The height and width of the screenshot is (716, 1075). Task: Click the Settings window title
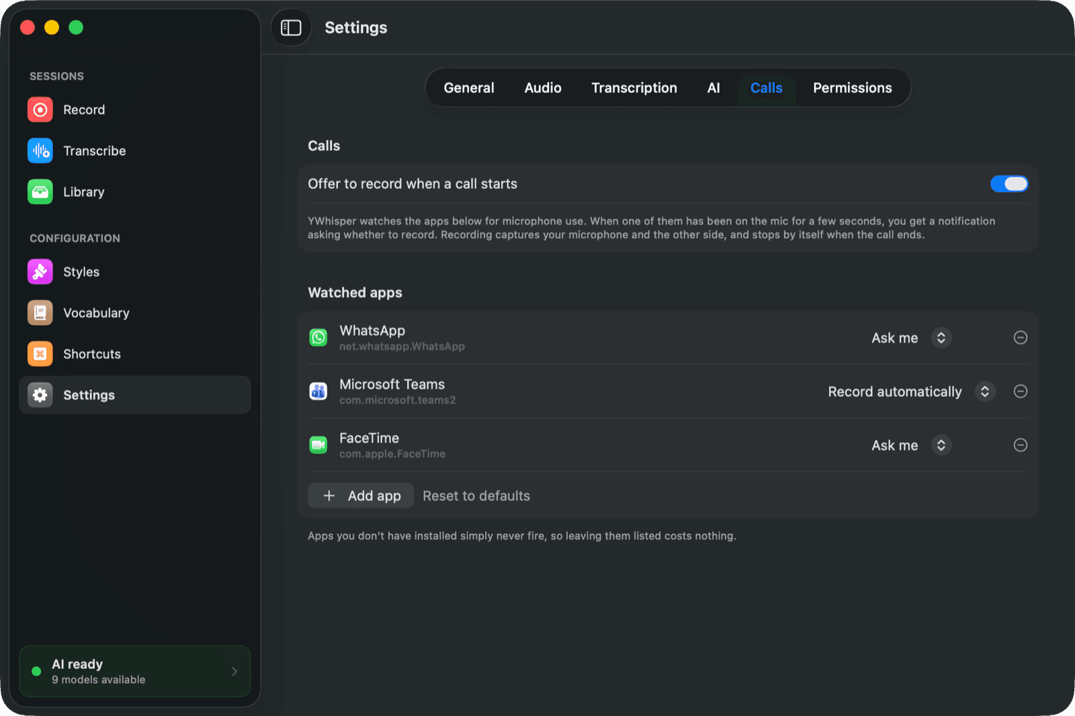coord(356,28)
